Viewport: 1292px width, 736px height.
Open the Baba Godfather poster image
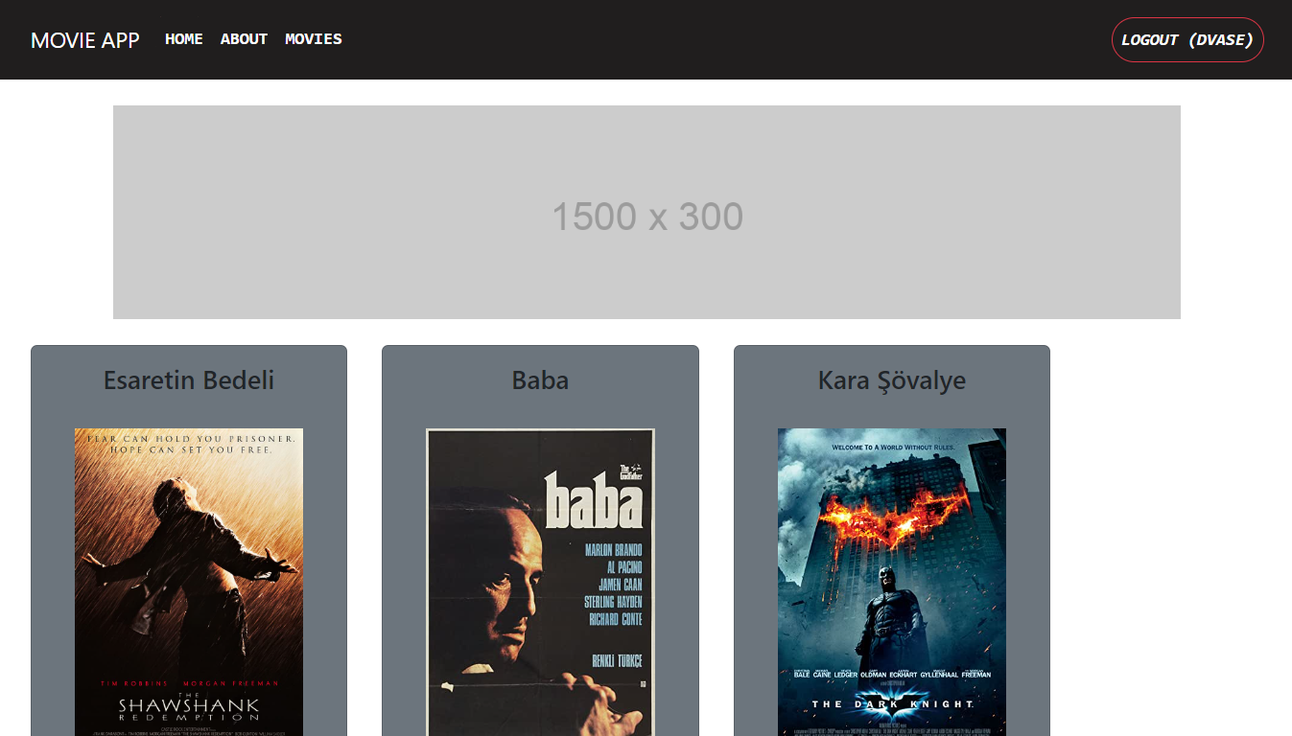tap(540, 582)
